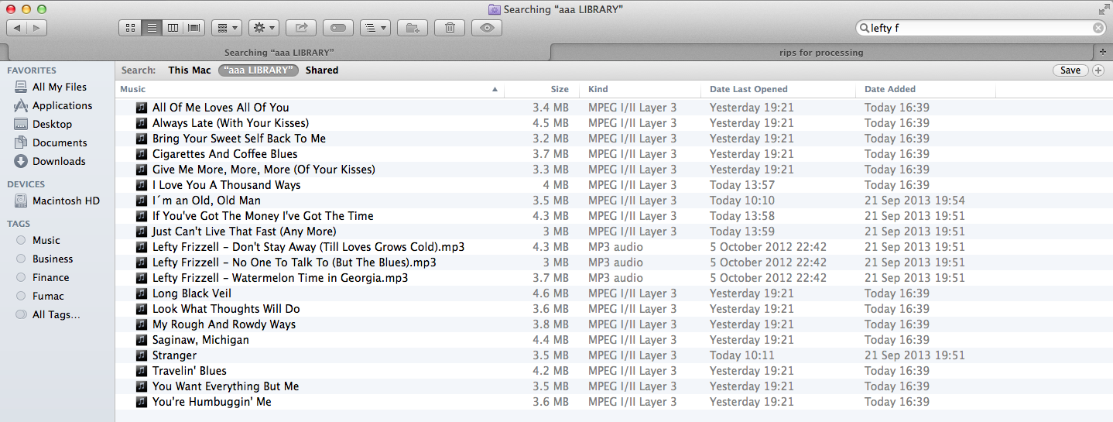Sort by Date Added column header

926,89
